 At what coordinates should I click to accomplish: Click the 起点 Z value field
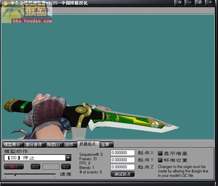[x=123, y=167]
